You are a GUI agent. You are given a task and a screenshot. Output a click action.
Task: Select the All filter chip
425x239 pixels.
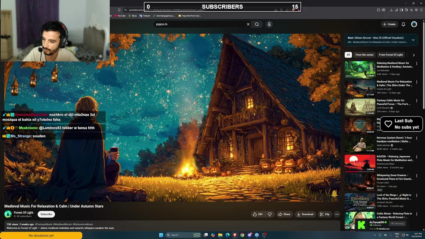[348, 55]
